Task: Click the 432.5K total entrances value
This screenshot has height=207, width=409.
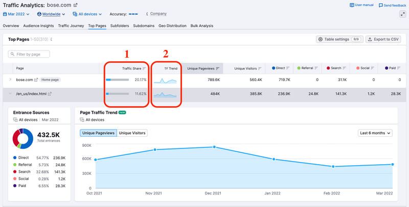Action: 49,135
